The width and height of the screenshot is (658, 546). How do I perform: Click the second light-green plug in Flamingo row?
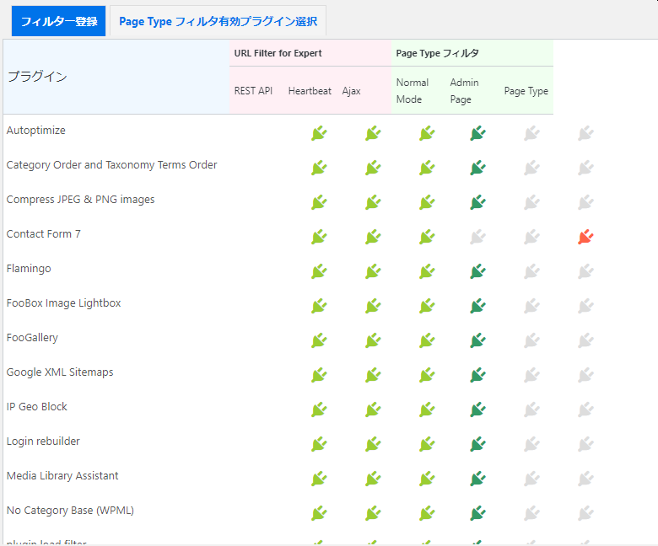(373, 271)
